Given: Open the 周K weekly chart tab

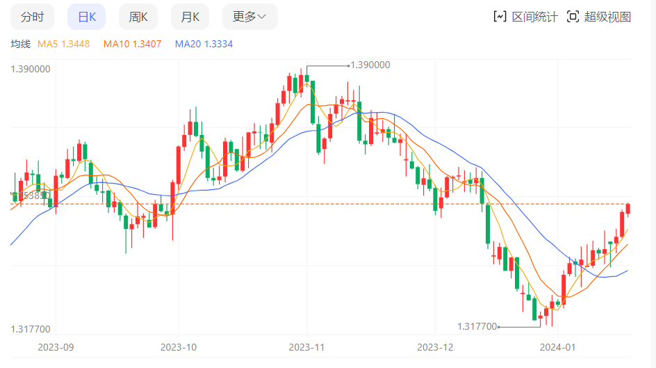Looking at the screenshot, I should click(x=138, y=17).
